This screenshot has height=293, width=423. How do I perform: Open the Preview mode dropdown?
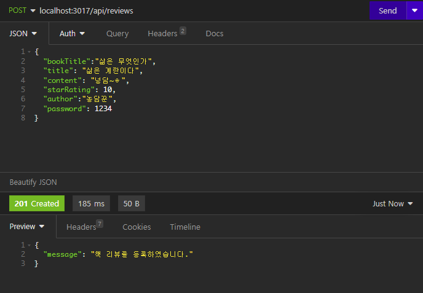click(x=26, y=227)
